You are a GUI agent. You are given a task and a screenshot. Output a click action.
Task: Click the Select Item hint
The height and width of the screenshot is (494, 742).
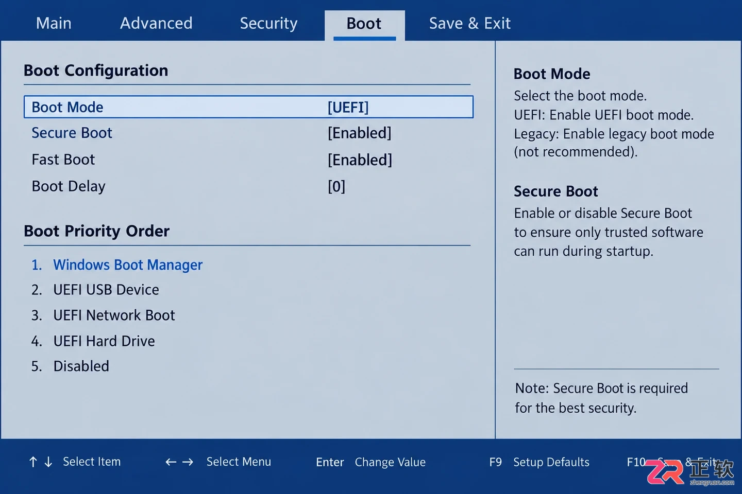coord(92,462)
